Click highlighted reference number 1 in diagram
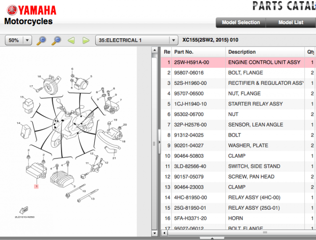Image resolution: width=316 pixels, height=240 pixels. pyautogui.click(x=36, y=186)
